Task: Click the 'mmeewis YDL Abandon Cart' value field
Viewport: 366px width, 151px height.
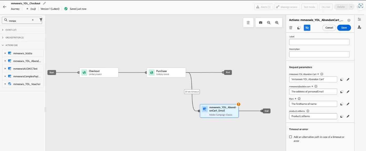Action: click(x=313, y=79)
